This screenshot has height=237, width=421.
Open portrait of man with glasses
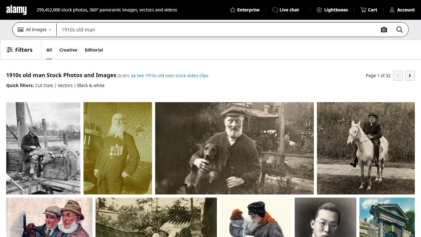click(x=325, y=217)
